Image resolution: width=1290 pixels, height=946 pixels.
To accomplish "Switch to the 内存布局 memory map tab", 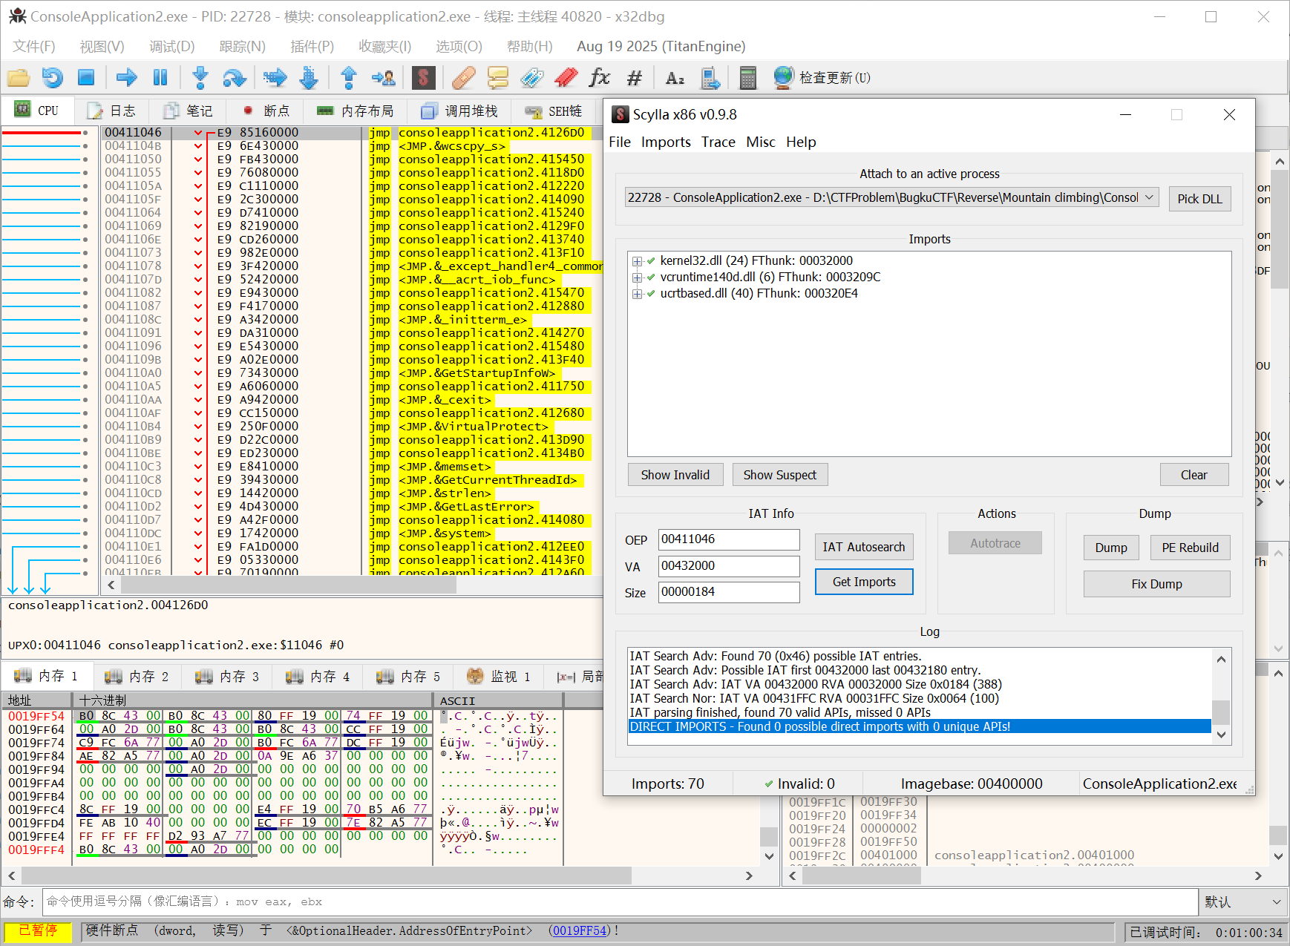I will pyautogui.click(x=355, y=111).
